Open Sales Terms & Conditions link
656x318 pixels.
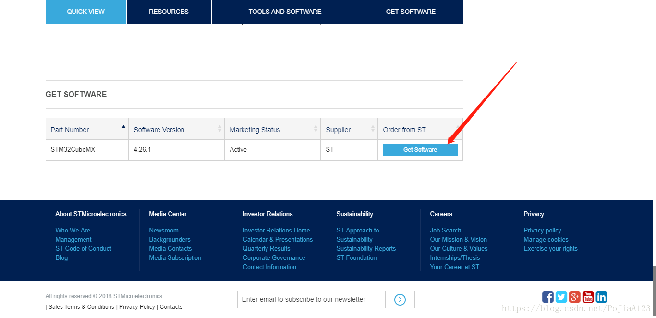[x=82, y=307]
